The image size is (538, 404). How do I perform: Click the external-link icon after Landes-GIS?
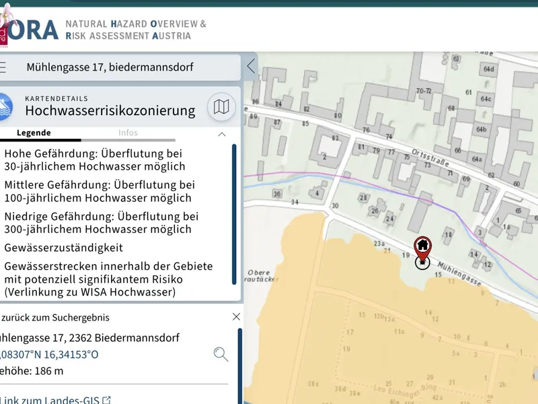pyautogui.click(x=106, y=401)
